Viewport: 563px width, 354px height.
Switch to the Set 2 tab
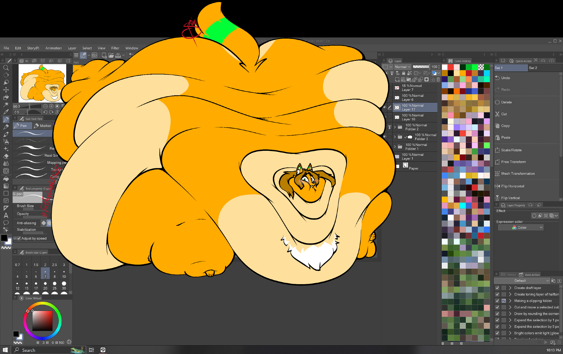[533, 68]
